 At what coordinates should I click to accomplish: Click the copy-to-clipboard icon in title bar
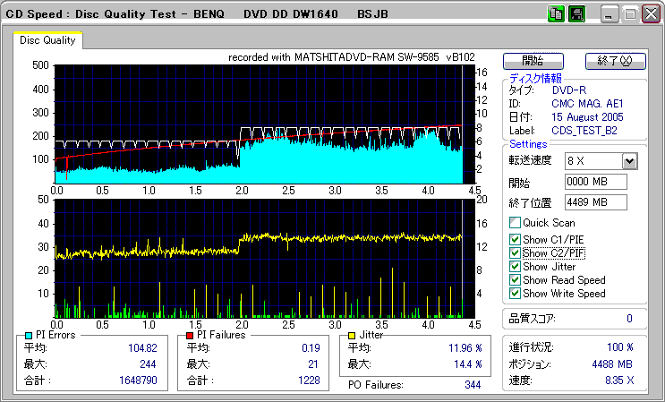coord(556,14)
